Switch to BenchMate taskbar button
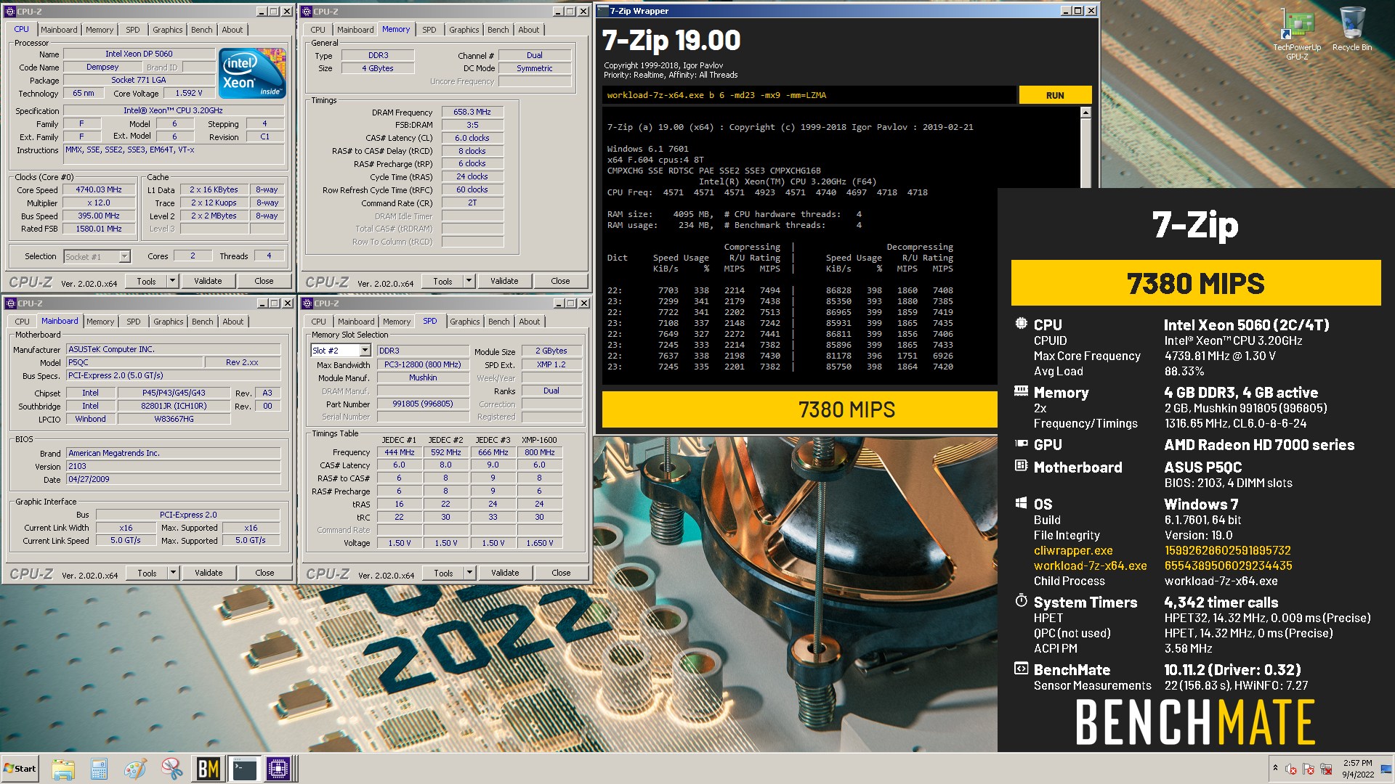Viewport: 1395px width, 784px height. (x=209, y=769)
